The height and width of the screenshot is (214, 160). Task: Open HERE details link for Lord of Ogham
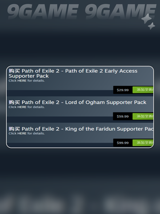pyautogui.click(x=22, y=107)
